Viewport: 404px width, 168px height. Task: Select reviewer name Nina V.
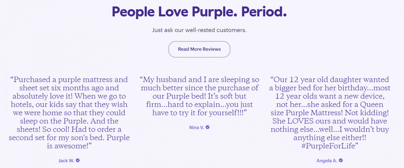coord(196,128)
